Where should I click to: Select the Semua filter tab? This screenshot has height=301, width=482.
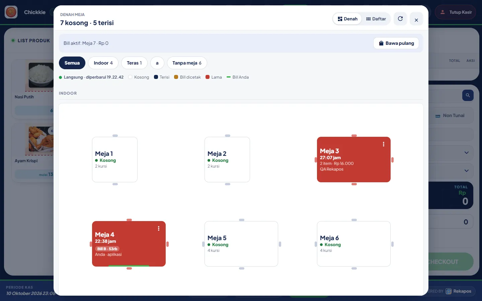72,63
